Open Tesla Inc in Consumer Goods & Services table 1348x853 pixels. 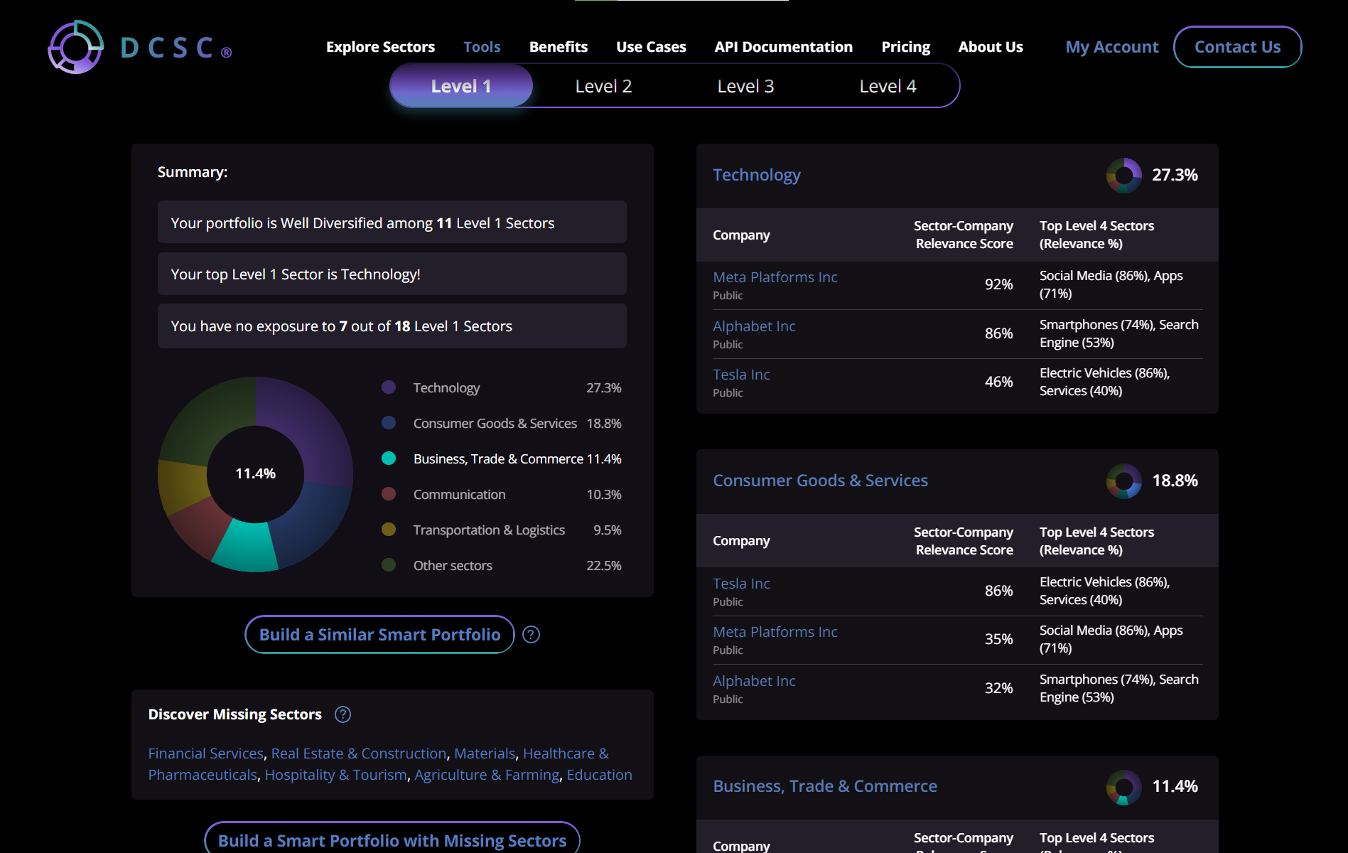(741, 584)
